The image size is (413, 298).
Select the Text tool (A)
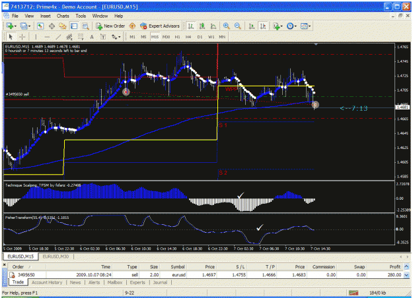click(92, 37)
